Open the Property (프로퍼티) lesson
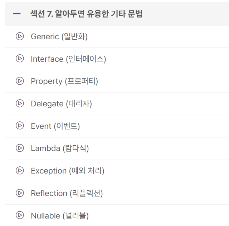Image resolution: width=229 pixels, height=226 pixels. pos(64,81)
